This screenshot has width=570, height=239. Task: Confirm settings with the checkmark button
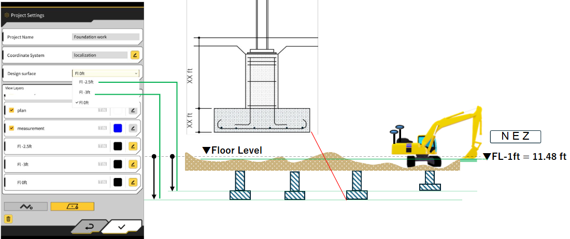click(122, 227)
